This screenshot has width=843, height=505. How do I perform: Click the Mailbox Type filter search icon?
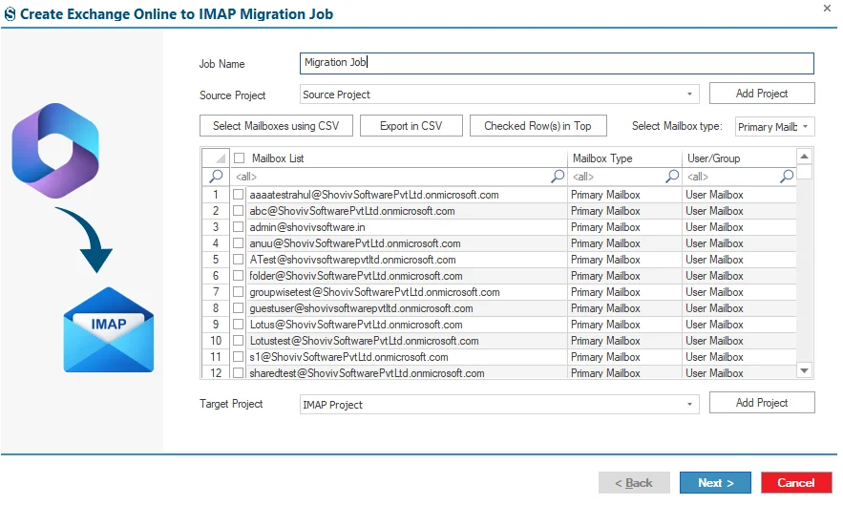click(672, 176)
